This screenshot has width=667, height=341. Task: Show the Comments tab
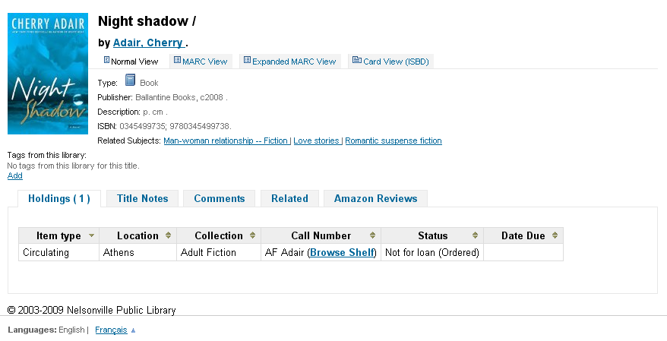point(219,198)
